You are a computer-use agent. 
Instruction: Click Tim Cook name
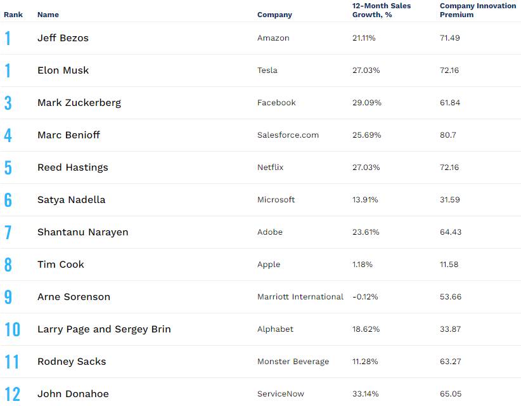tap(61, 265)
